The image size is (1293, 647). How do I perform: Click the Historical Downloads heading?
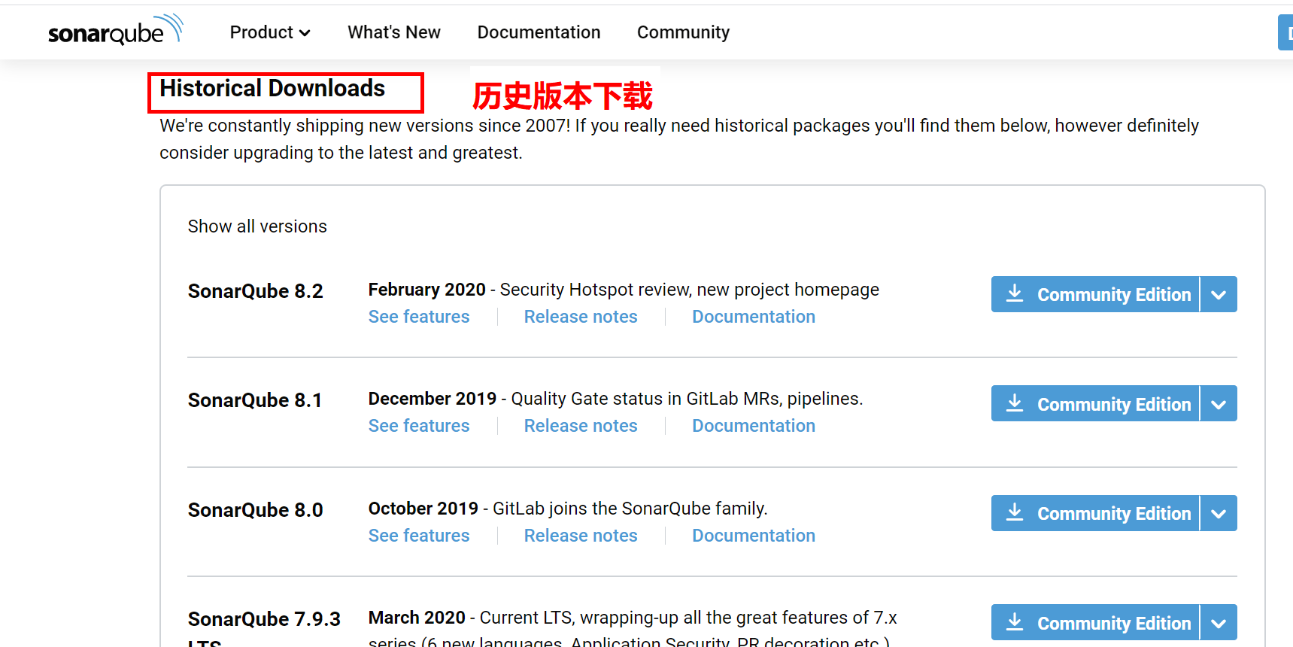pos(272,89)
